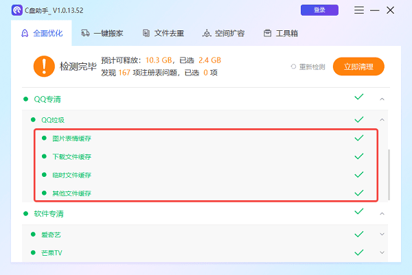Expand the 爱奇艺 row chevron
The height and width of the screenshot is (275, 412).
[382, 234]
